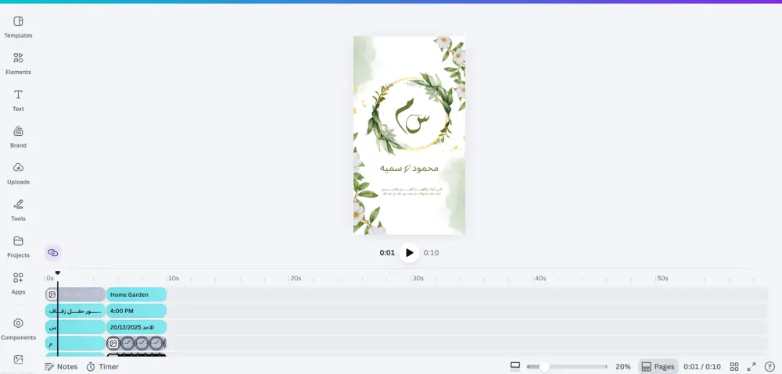782x374 pixels.
Task: Click the thumbnail view icon left of zoom slider
Action: pyautogui.click(x=515, y=366)
